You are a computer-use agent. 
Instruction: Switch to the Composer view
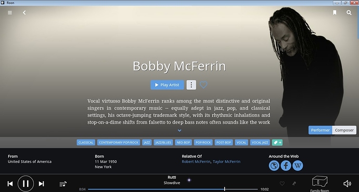coord(344,130)
